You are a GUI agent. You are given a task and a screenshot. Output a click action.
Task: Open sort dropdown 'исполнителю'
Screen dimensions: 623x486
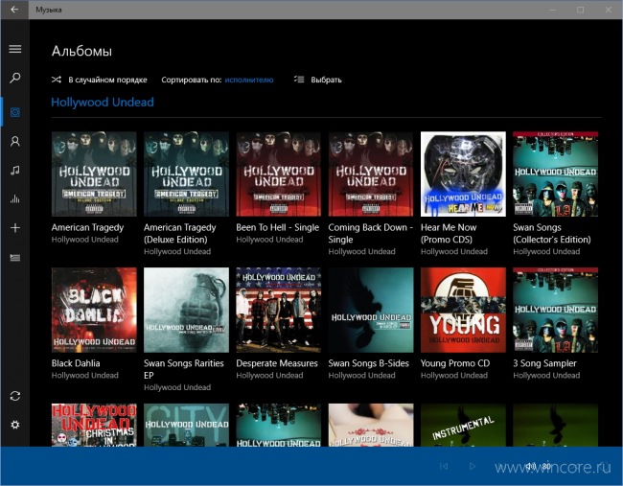[249, 80]
